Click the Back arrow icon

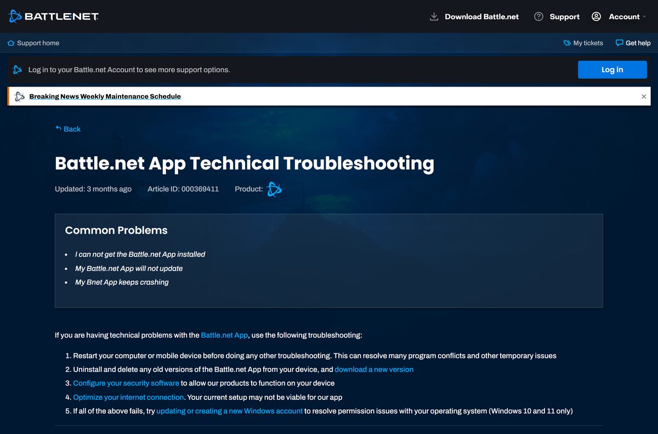58,128
